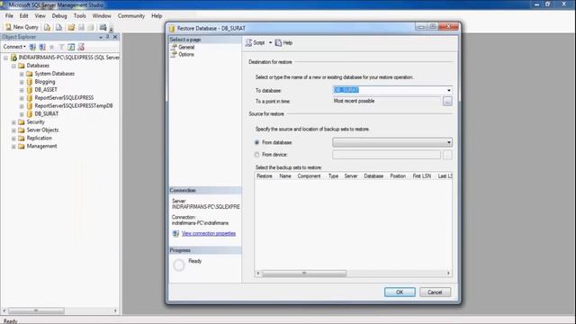Select the DB_SURAT database icon

pos(30,114)
